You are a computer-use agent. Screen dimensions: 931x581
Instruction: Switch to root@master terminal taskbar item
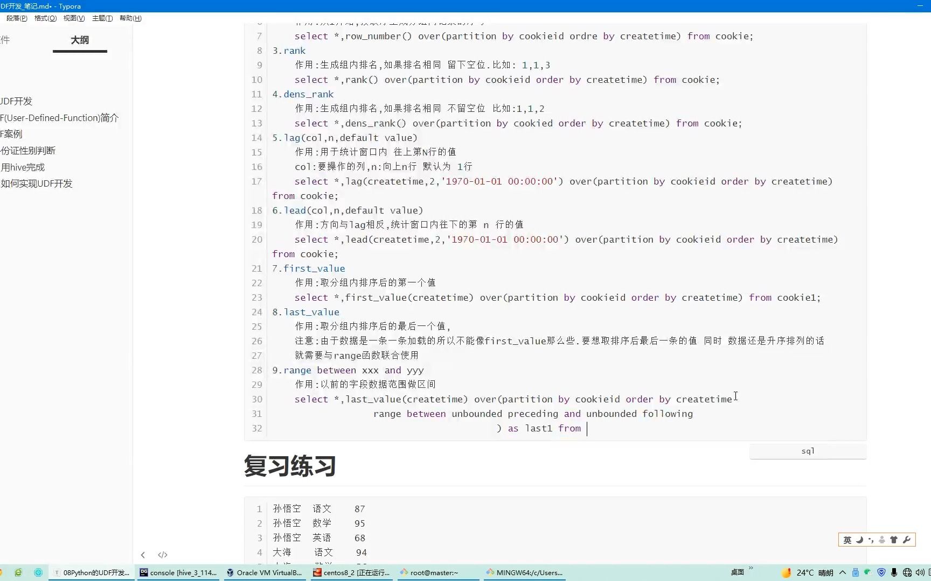[438, 572]
